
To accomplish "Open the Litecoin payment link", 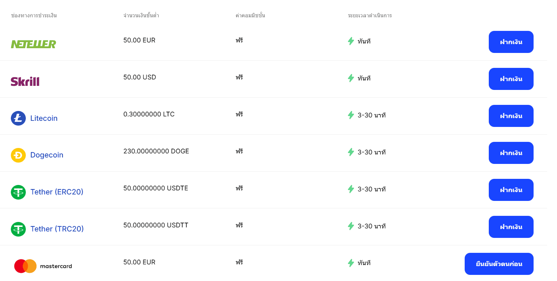I will coord(44,118).
